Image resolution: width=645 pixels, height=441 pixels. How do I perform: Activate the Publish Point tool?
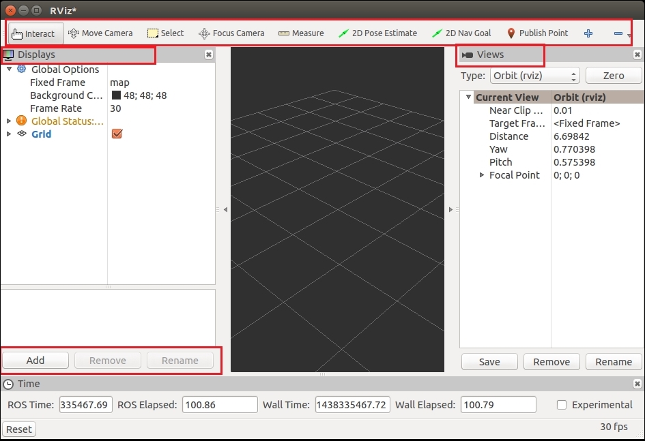537,33
